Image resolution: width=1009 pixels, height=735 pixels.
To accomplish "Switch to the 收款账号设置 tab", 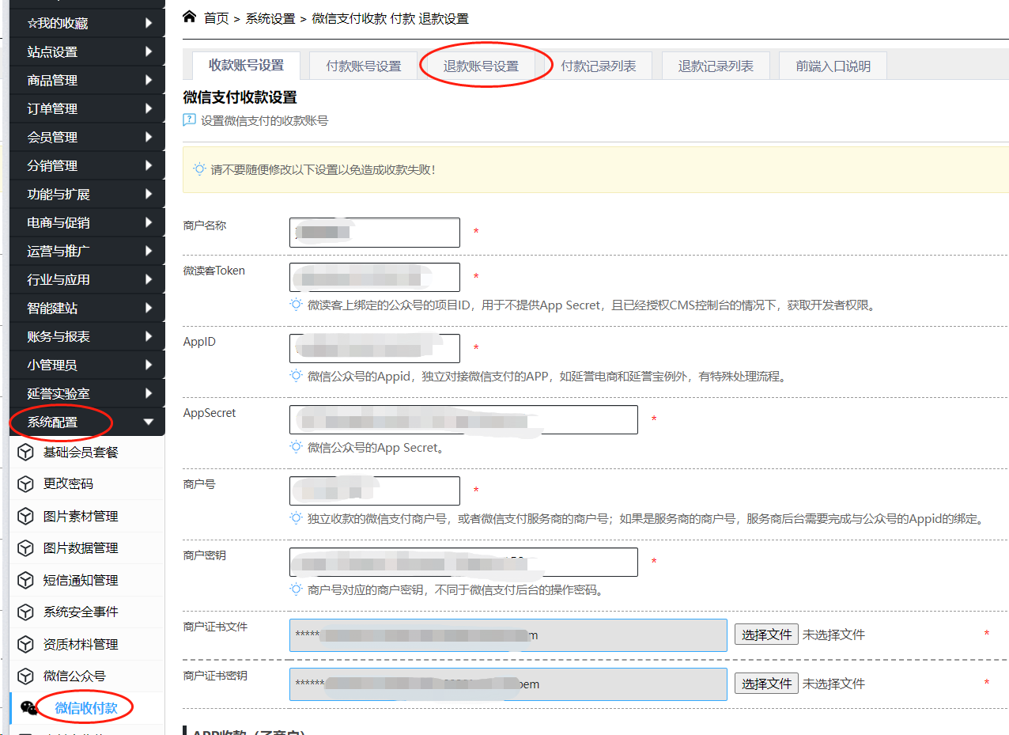I will click(x=246, y=65).
